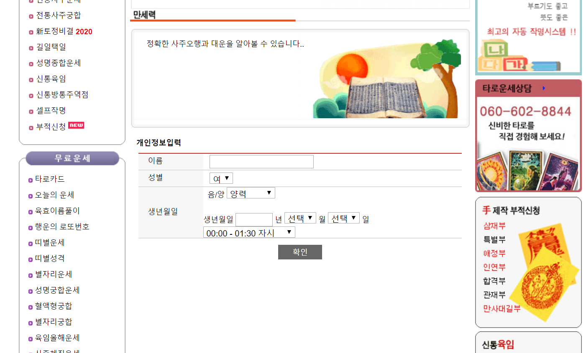Viewport: 586px width, 353px height.
Task: Open 新토정비결 2020 link
Action: (64, 31)
